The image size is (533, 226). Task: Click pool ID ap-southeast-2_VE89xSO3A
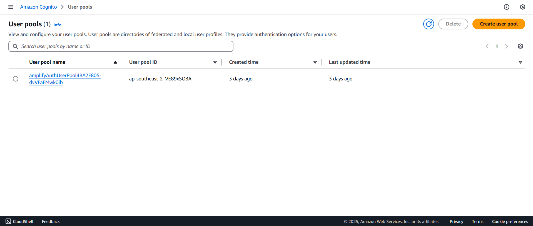coord(160,79)
